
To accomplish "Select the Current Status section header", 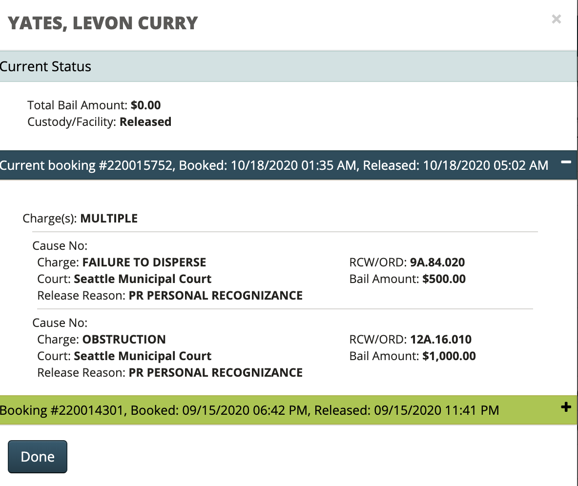I will [45, 66].
